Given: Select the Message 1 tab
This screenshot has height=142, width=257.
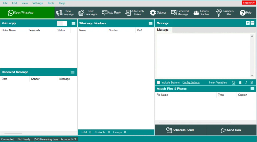Looking at the screenshot, I should click(x=164, y=30).
